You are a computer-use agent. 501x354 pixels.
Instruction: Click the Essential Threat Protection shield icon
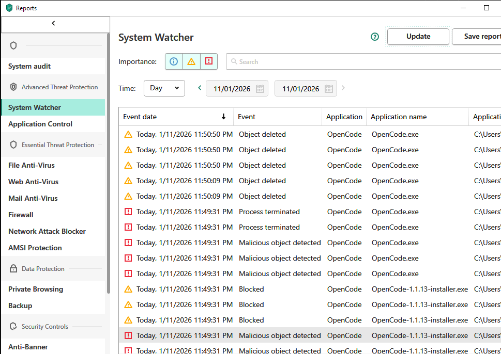point(13,144)
